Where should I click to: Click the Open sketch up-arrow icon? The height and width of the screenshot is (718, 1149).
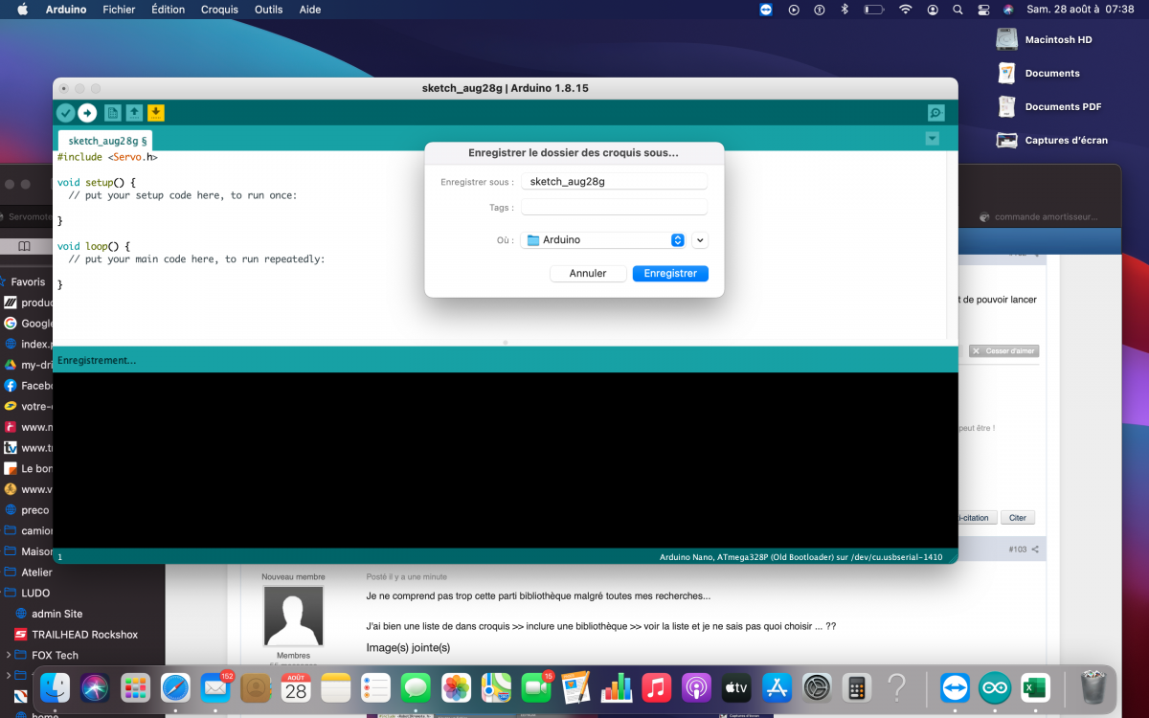pyautogui.click(x=134, y=113)
